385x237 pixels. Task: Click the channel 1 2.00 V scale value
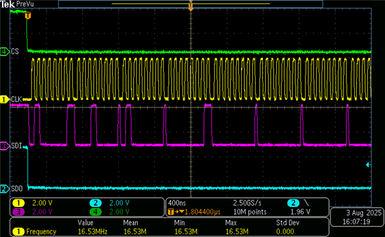point(42,203)
